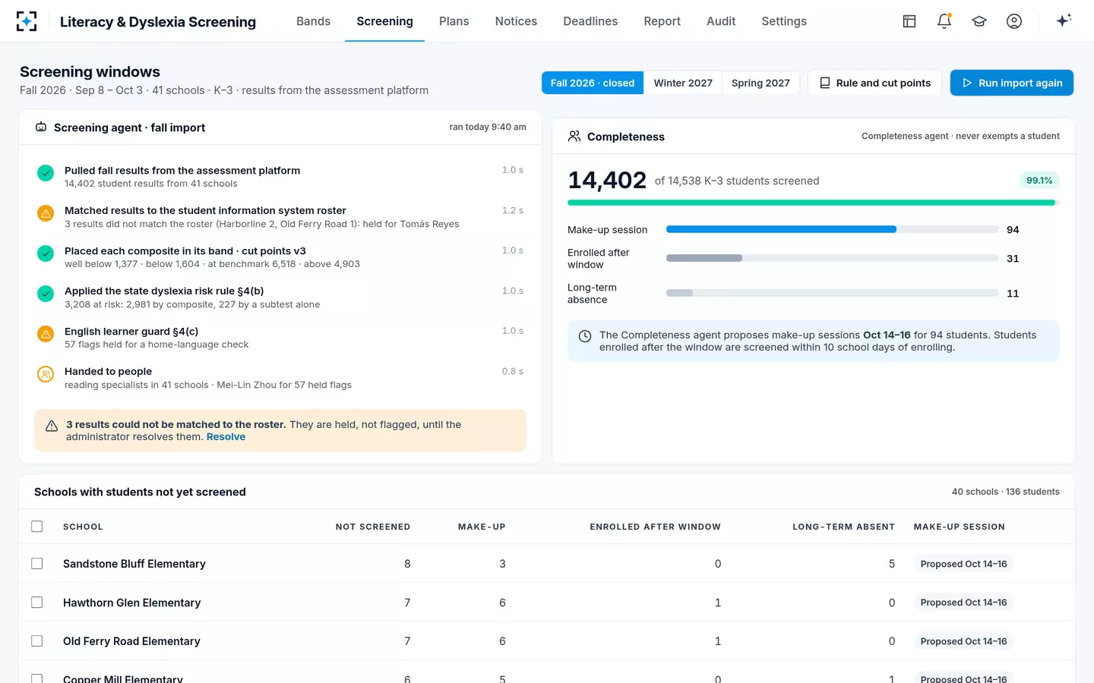Click the Resolve link
The image size is (1094, 683).
(226, 436)
